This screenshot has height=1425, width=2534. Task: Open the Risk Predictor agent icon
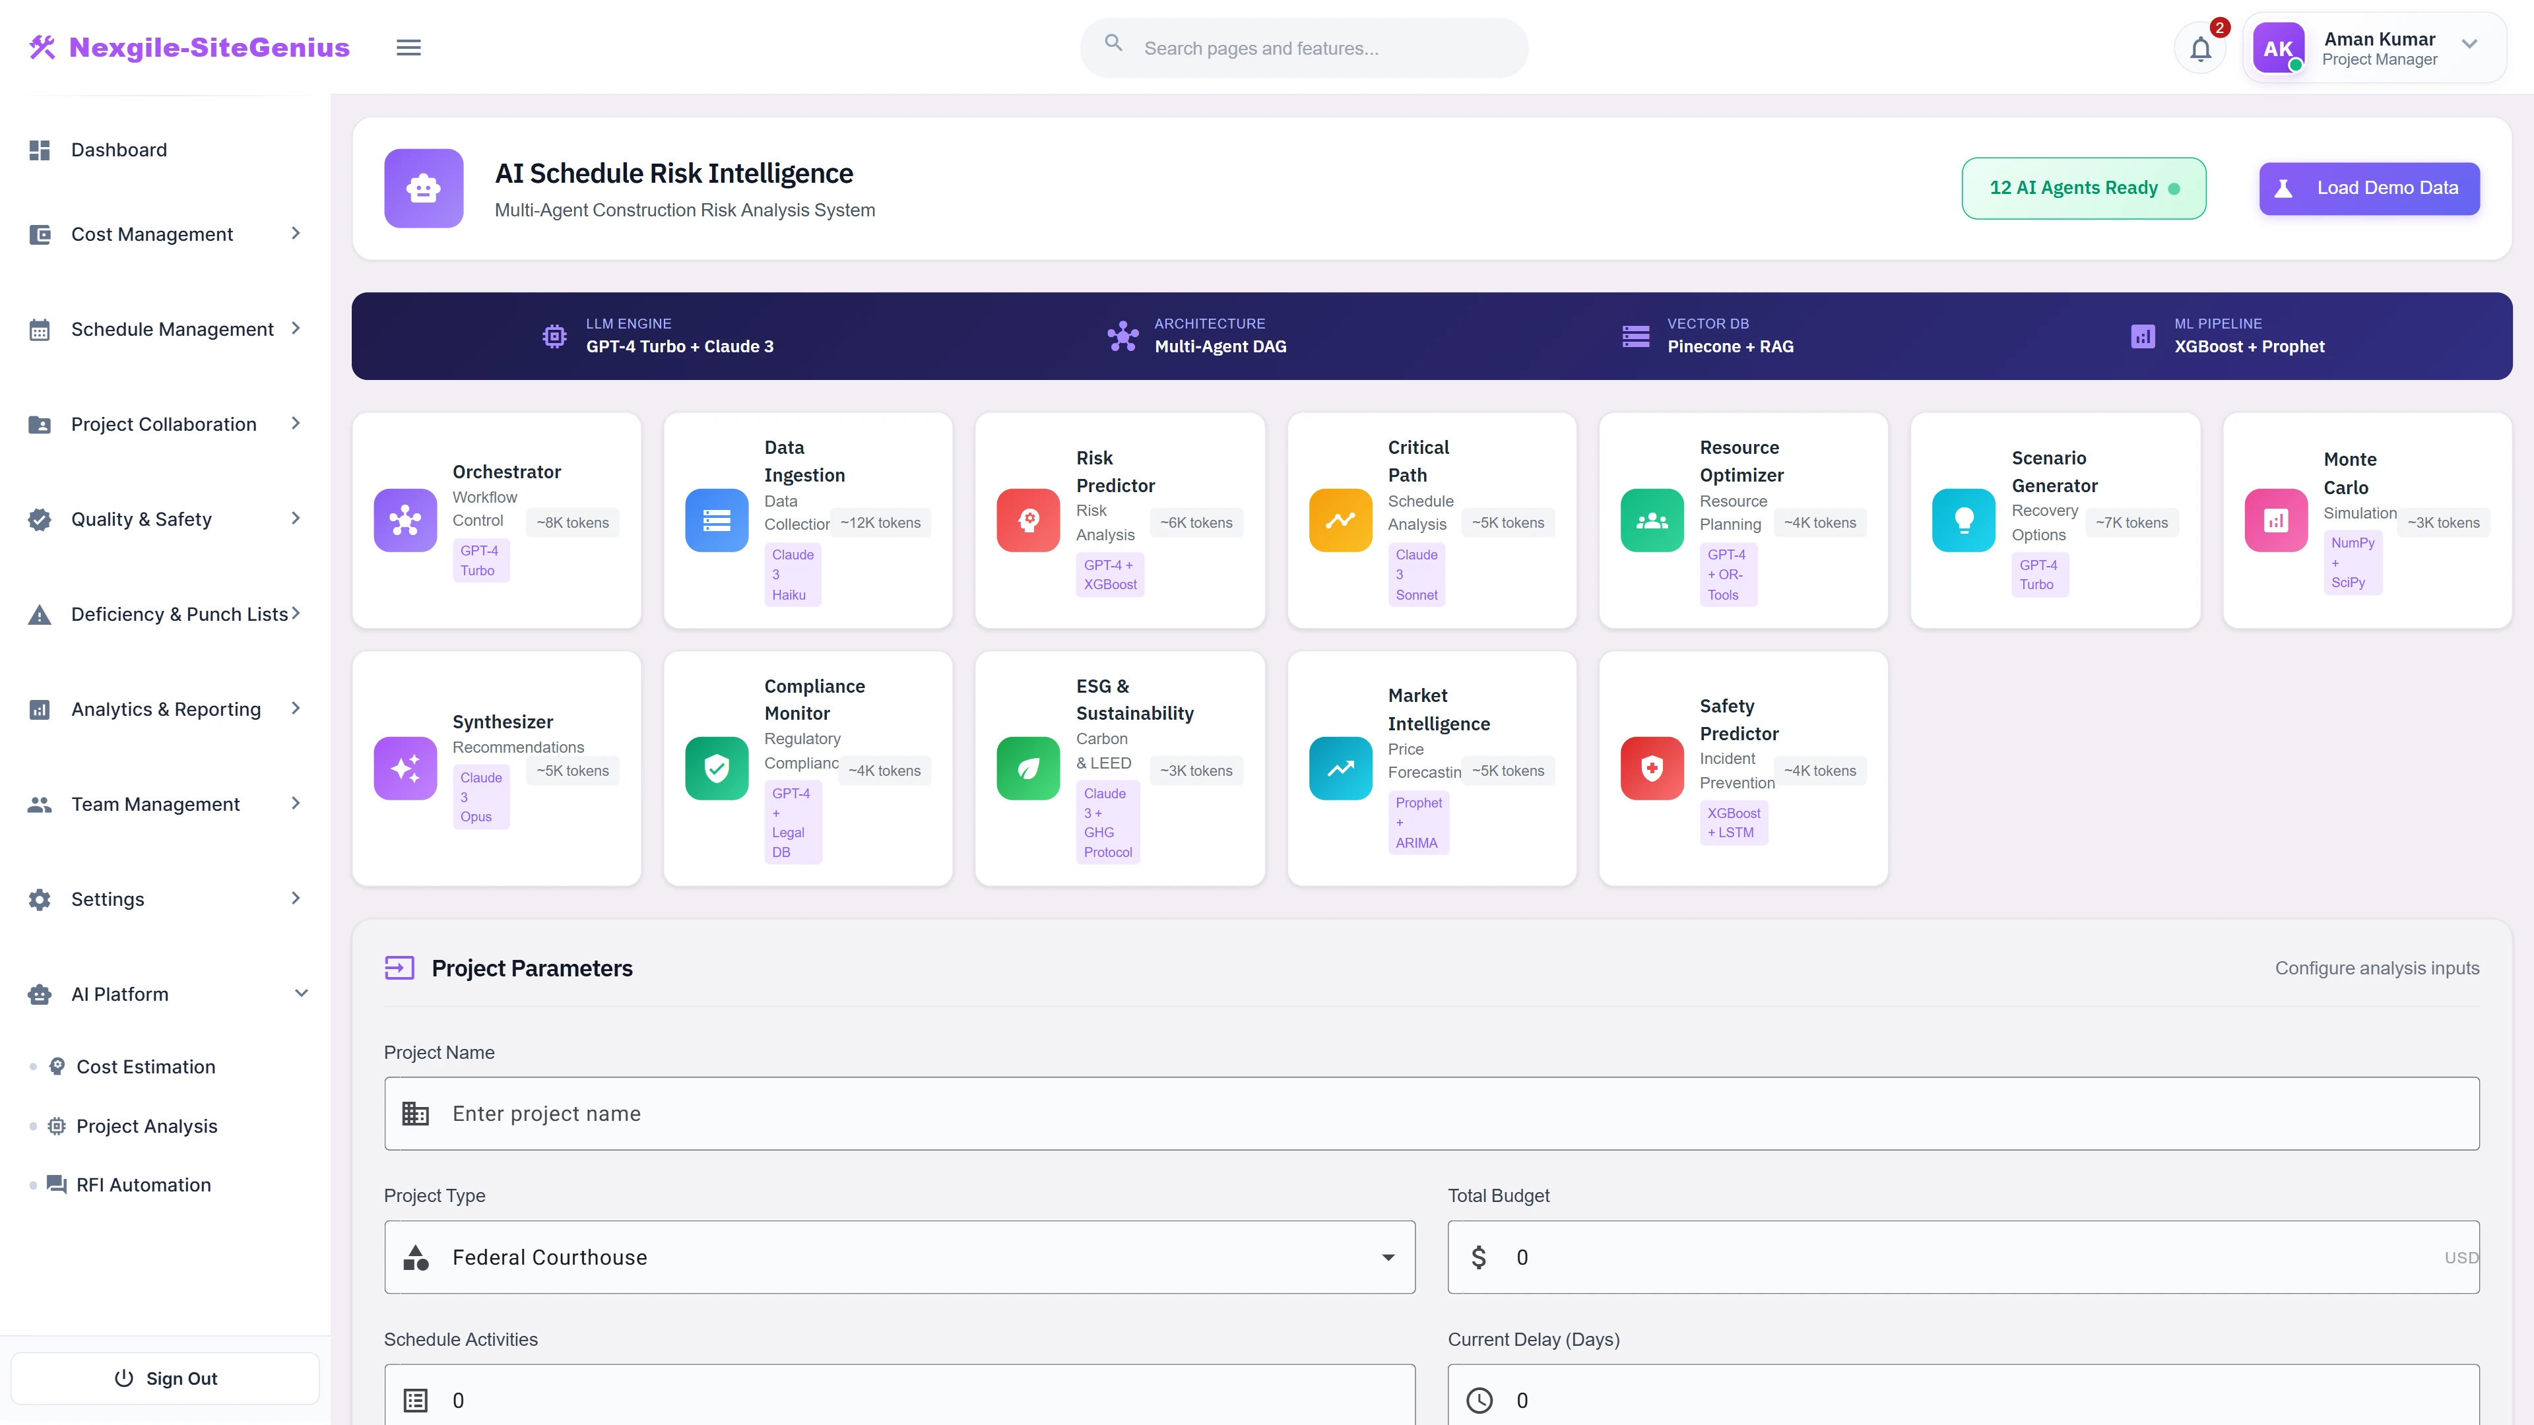[1028, 521]
